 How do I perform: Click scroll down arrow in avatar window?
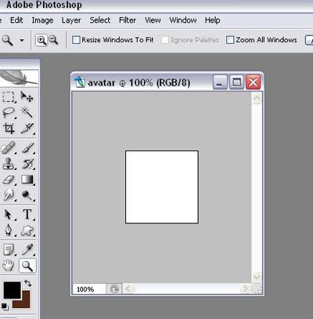click(x=257, y=277)
